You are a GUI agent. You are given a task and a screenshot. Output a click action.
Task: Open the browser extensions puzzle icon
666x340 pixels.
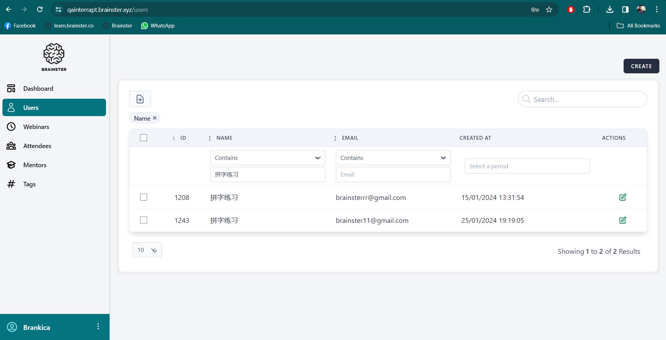coord(587,9)
